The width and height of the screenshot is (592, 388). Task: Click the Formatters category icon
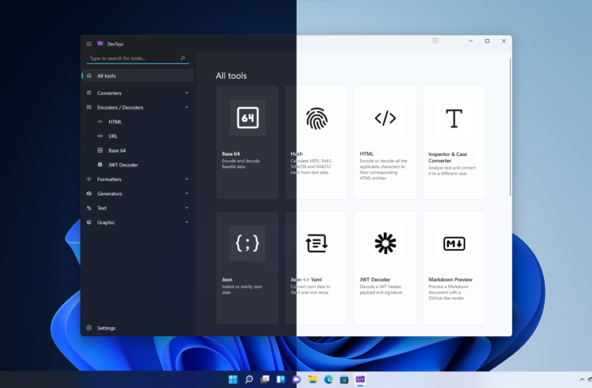89,179
